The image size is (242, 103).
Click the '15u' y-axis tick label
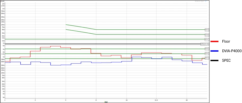(3, 38)
